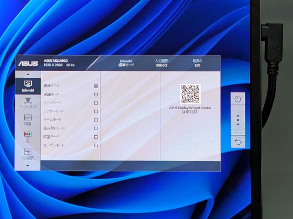Select the シアターモード option
This screenshot has width=293, height=219.
(x=96, y=111)
